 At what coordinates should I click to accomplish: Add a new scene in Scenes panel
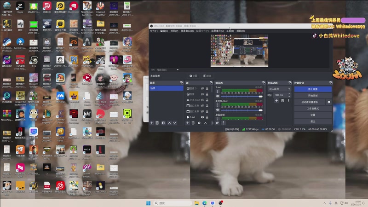(x=152, y=123)
